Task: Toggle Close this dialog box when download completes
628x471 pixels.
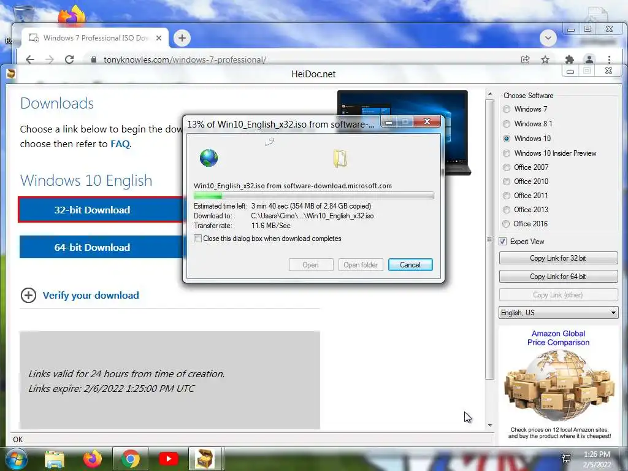Action: pos(198,239)
